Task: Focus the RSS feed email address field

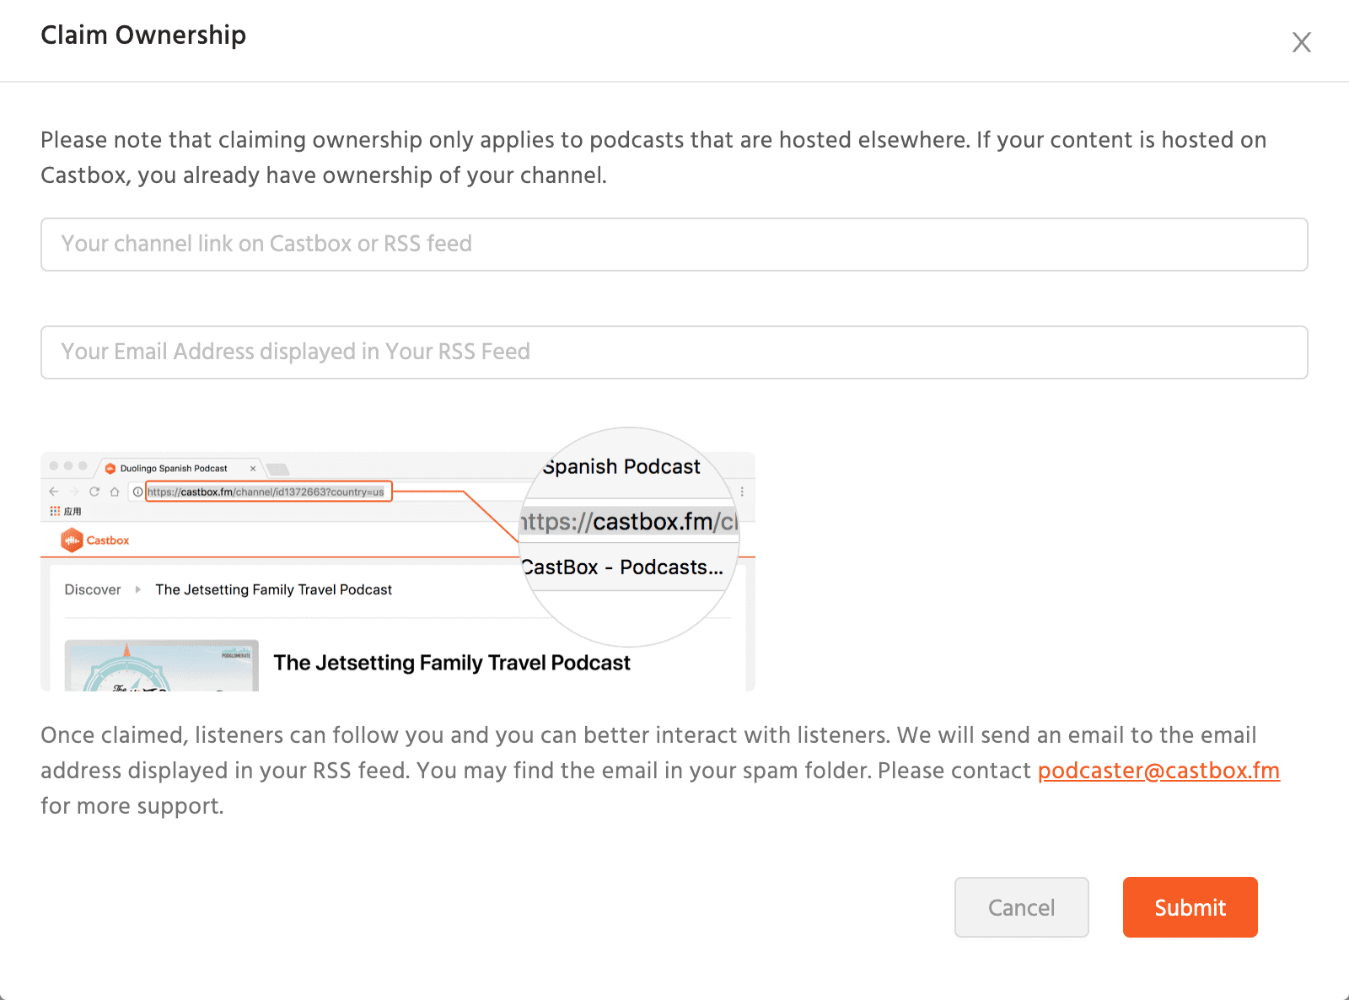Action: (x=674, y=352)
